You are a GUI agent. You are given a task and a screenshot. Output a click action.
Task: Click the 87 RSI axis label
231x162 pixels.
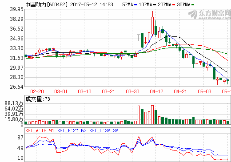tap(20, 138)
